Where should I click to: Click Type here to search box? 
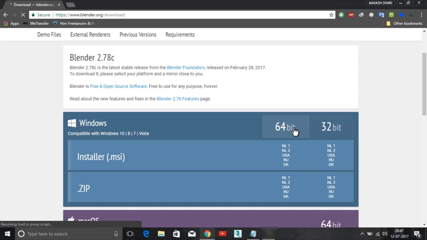(68, 234)
